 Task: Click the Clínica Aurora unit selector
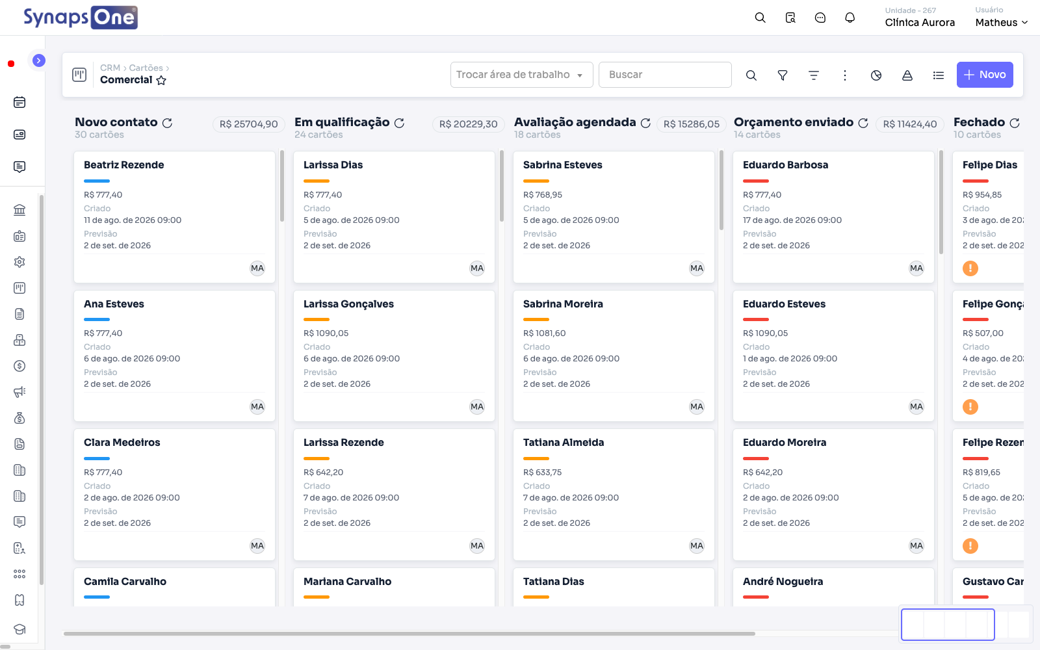coord(920,22)
